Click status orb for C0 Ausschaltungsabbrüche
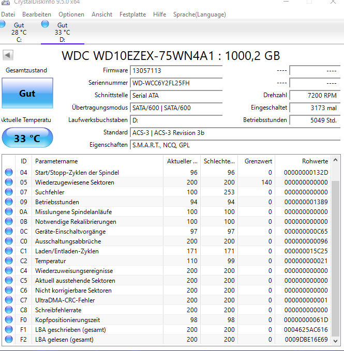This screenshot has height=351, width=344. pyautogui.click(x=9, y=241)
